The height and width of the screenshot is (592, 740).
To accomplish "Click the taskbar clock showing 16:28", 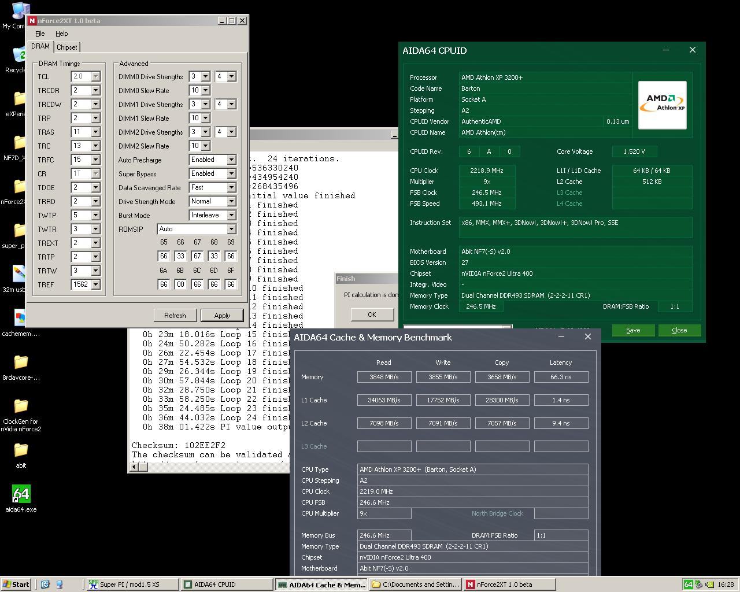I will (725, 584).
